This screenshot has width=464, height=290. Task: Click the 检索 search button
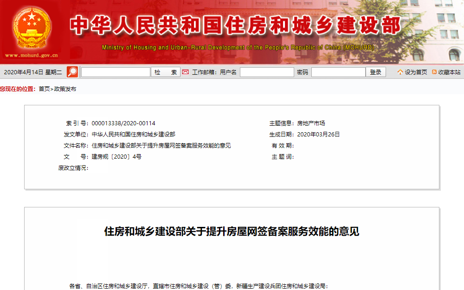click(166, 72)
